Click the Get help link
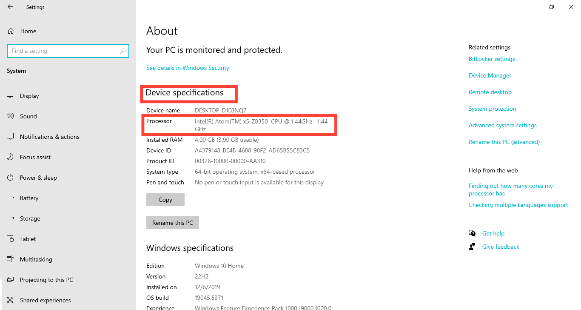The image size is (581, 310). 493,233
